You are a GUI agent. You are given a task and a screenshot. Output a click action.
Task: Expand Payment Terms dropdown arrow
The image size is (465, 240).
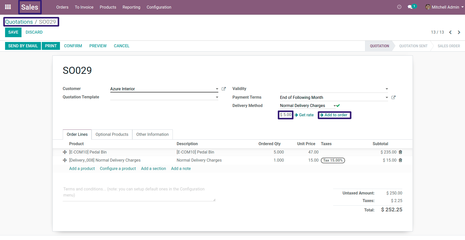387,97
